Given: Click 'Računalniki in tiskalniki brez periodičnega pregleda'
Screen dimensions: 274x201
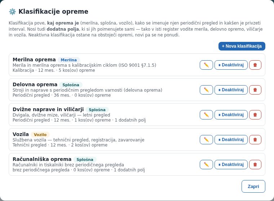Looking at the screenshot, I should [x=68, y=165].
